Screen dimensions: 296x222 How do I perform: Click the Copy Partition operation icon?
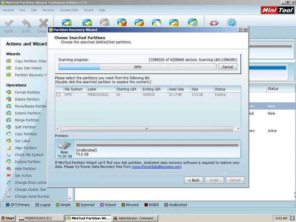[x=9, y=134]
